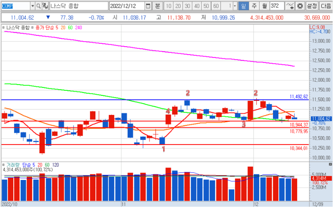This screenshot has width=333, height=207.
Task: Open chart settings gear icon
Action: click(300, 6)
